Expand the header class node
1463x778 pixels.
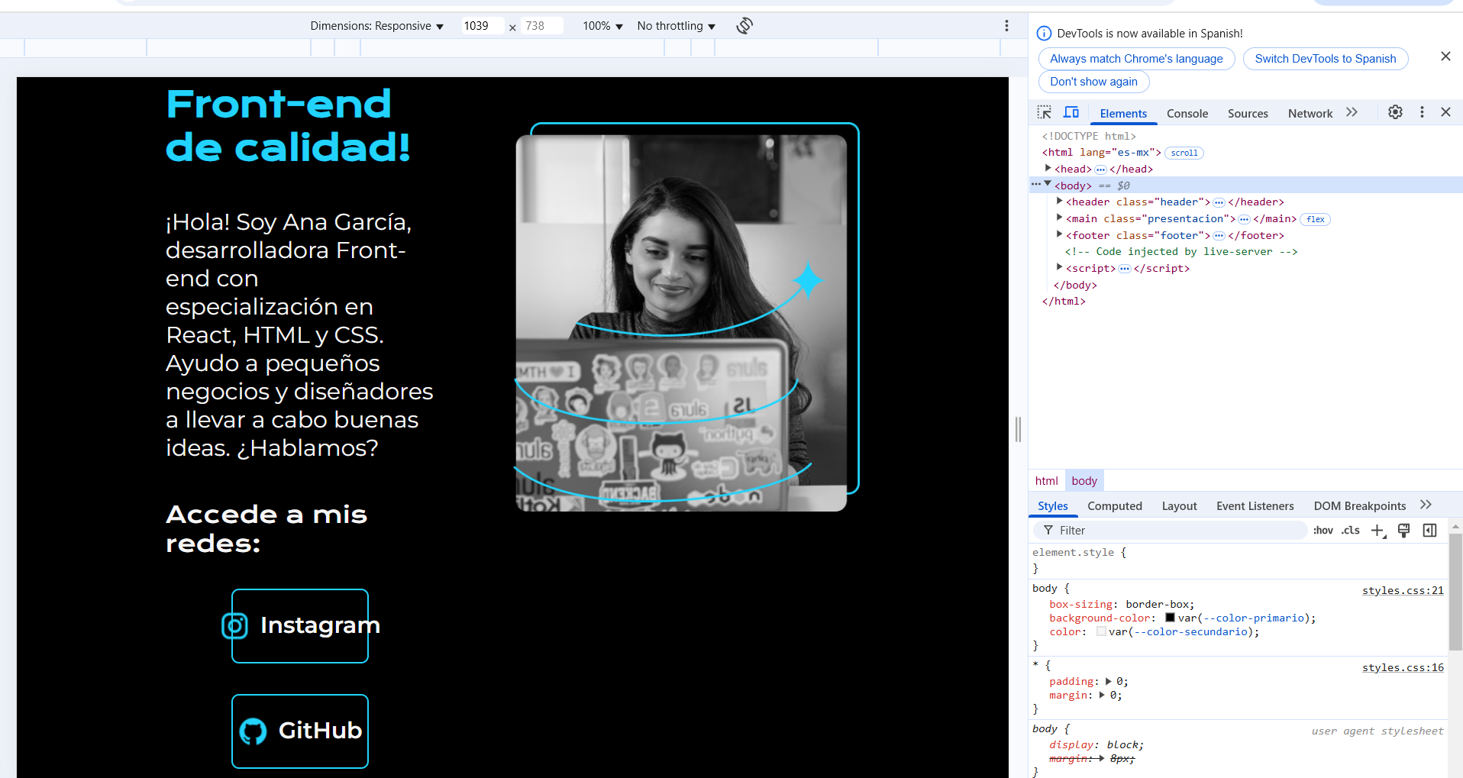click(1059, 202)
